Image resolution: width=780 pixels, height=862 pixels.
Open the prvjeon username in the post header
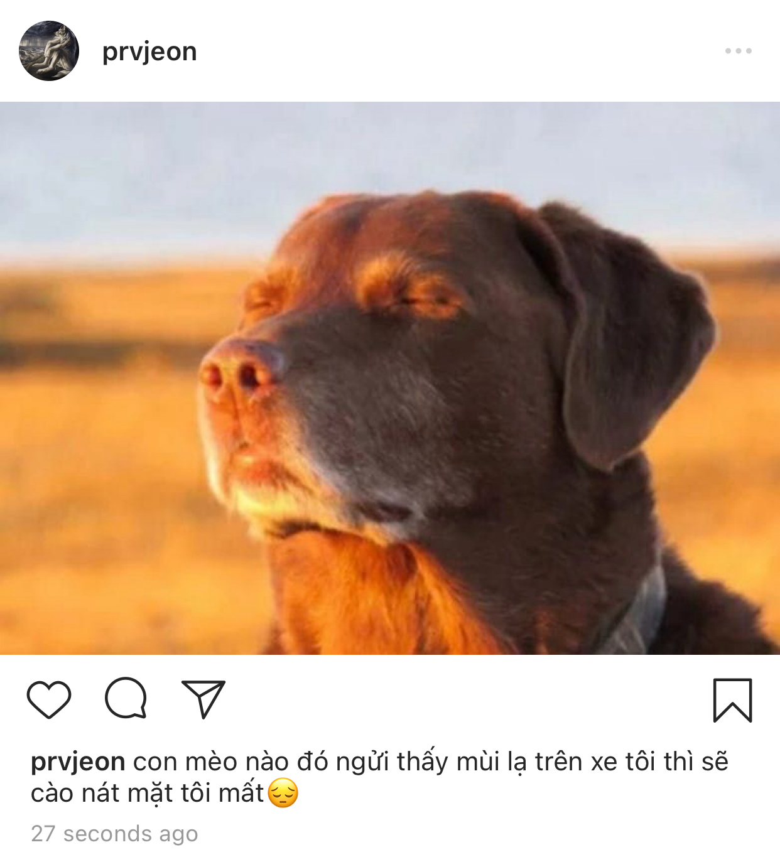coord(149,51)
